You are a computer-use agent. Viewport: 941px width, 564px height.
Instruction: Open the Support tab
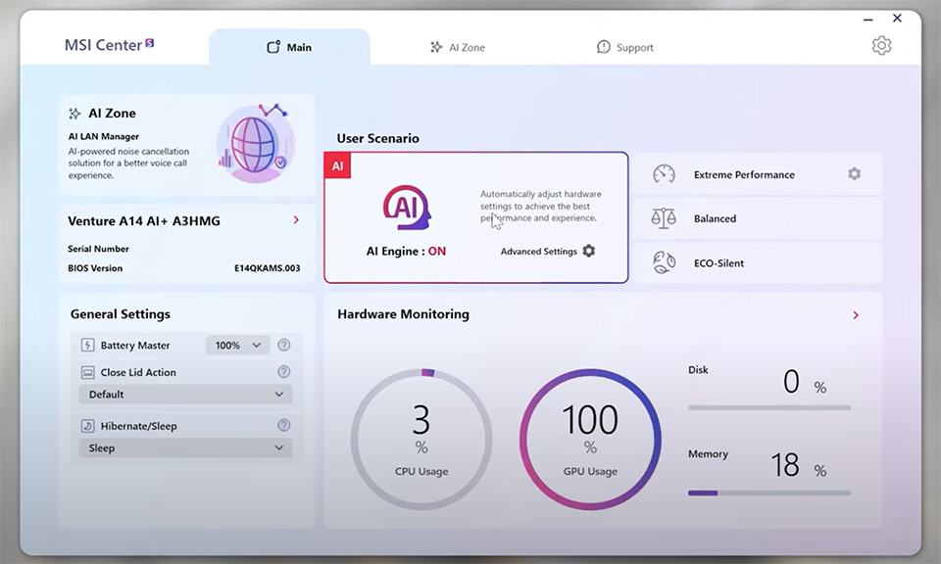coord(624,46)
